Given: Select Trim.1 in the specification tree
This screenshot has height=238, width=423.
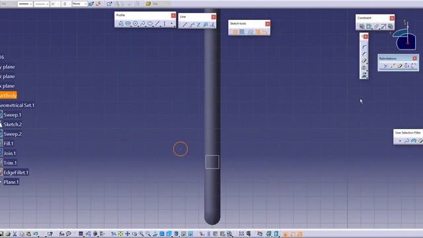Looking at the screenshot, I should click(10, 163).
